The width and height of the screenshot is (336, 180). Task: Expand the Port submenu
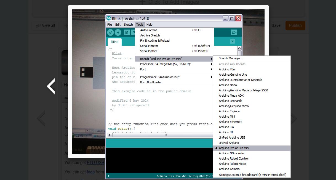coord(174,69)
